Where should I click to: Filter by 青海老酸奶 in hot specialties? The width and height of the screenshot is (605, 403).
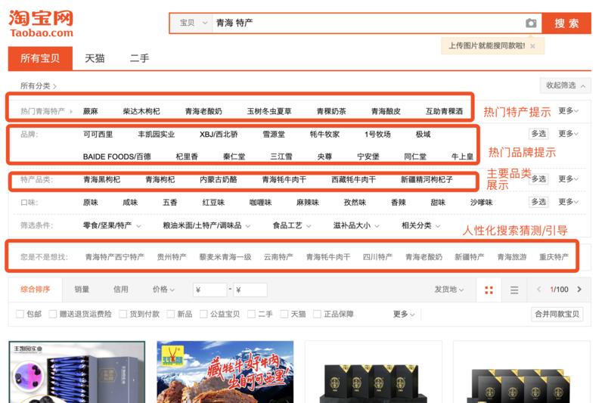203,111
